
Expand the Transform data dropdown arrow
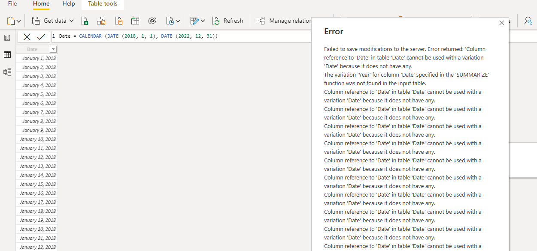pyautogui.click(x=203, y=21)
